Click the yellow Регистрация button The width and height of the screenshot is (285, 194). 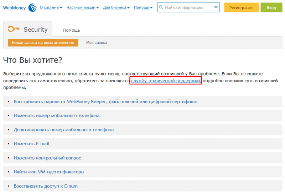[242, 7]
